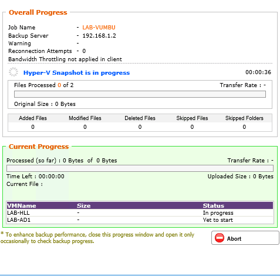The width and height of the screenshot is (280, 276).
Task: Click the elapsed time 00:00:36
Action: 258,72
